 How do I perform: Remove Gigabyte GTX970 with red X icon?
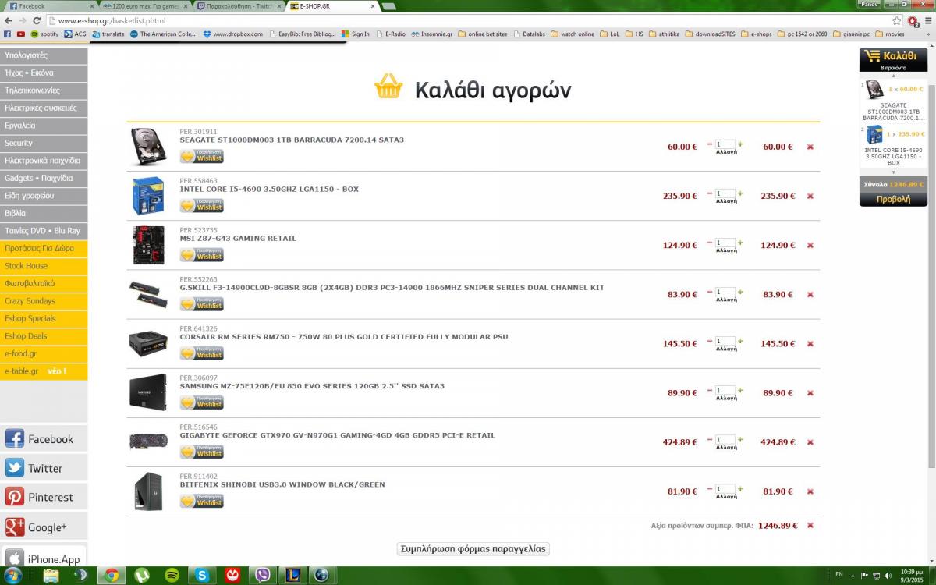coord(810,441)
